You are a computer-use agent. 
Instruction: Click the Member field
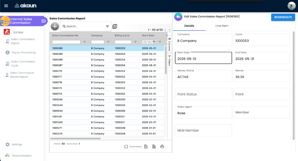pos(262,112)
